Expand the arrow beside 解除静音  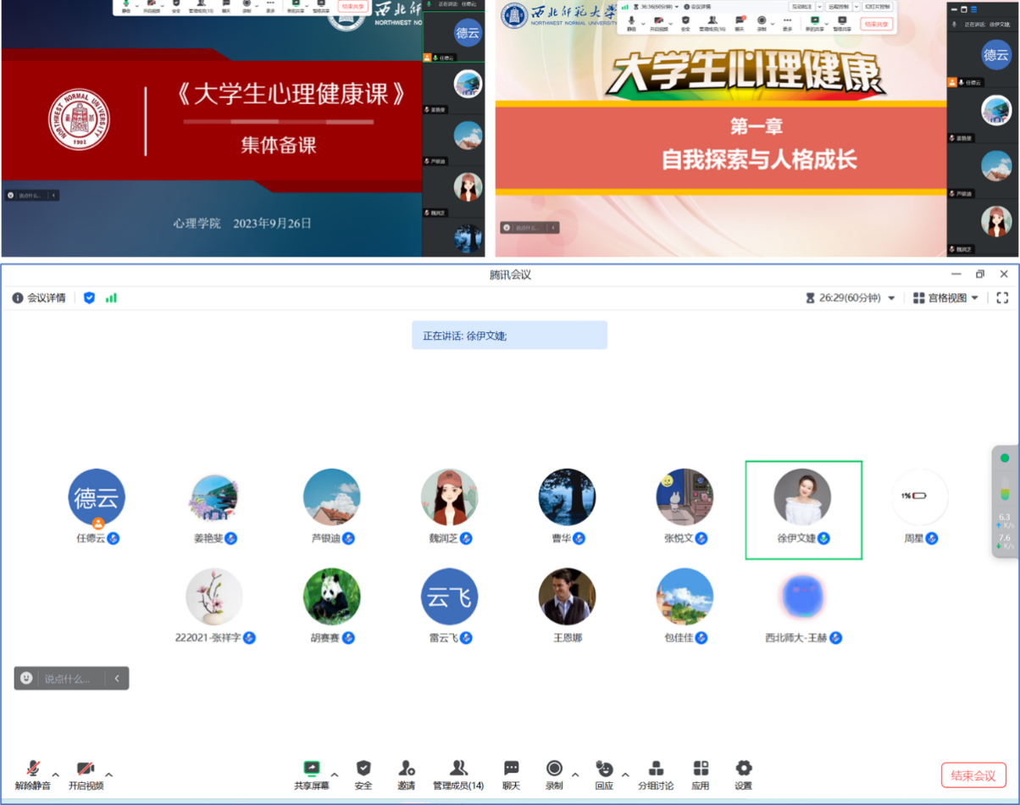[x=56, y=774]
